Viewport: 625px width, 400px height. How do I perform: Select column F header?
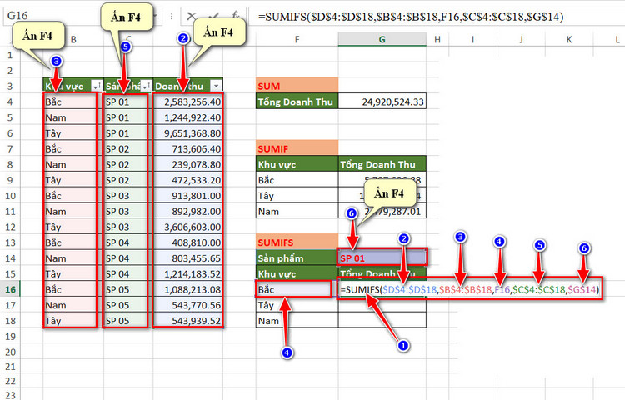click(297, 39)
